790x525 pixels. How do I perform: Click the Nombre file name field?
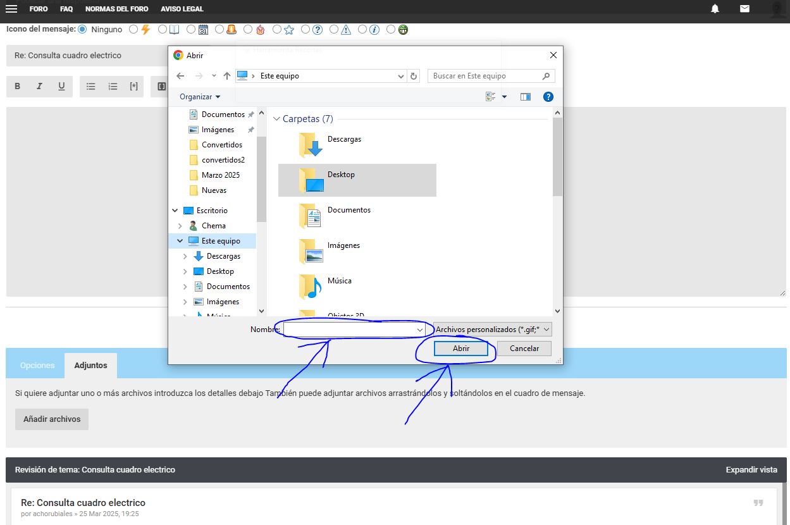349,330
